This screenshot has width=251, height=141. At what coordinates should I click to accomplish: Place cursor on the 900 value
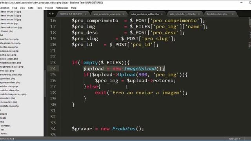(143, 75)
